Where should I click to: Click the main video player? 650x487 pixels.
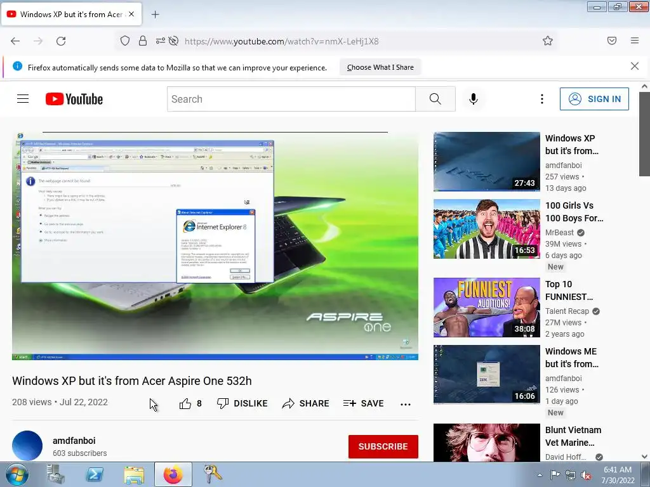tap(215, 246)
